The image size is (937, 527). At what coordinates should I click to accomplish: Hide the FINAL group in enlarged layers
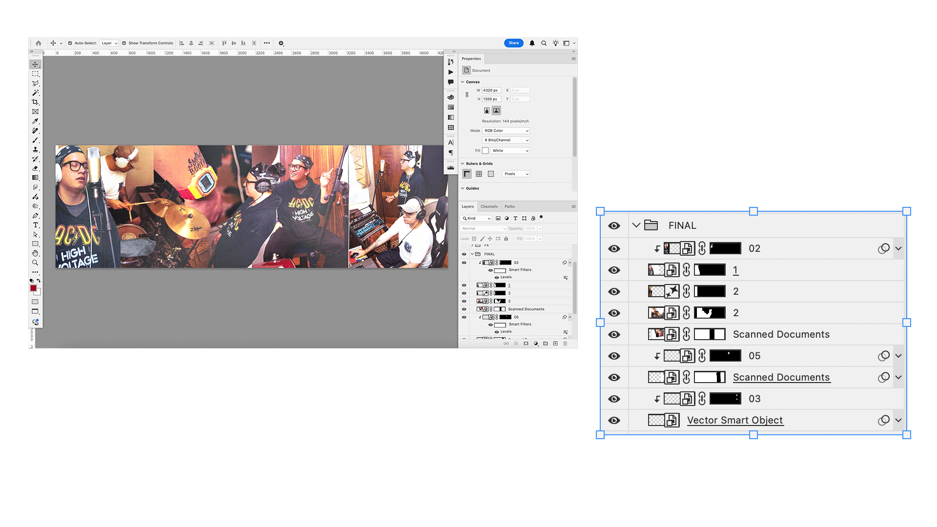point(614,225)
